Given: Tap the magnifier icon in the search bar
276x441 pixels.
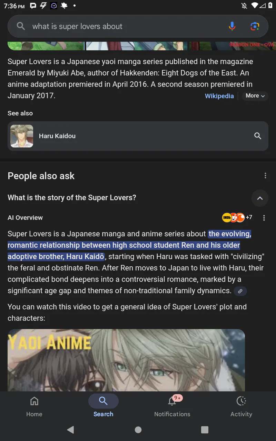Looking at the screenshot, I should point(21,26).
